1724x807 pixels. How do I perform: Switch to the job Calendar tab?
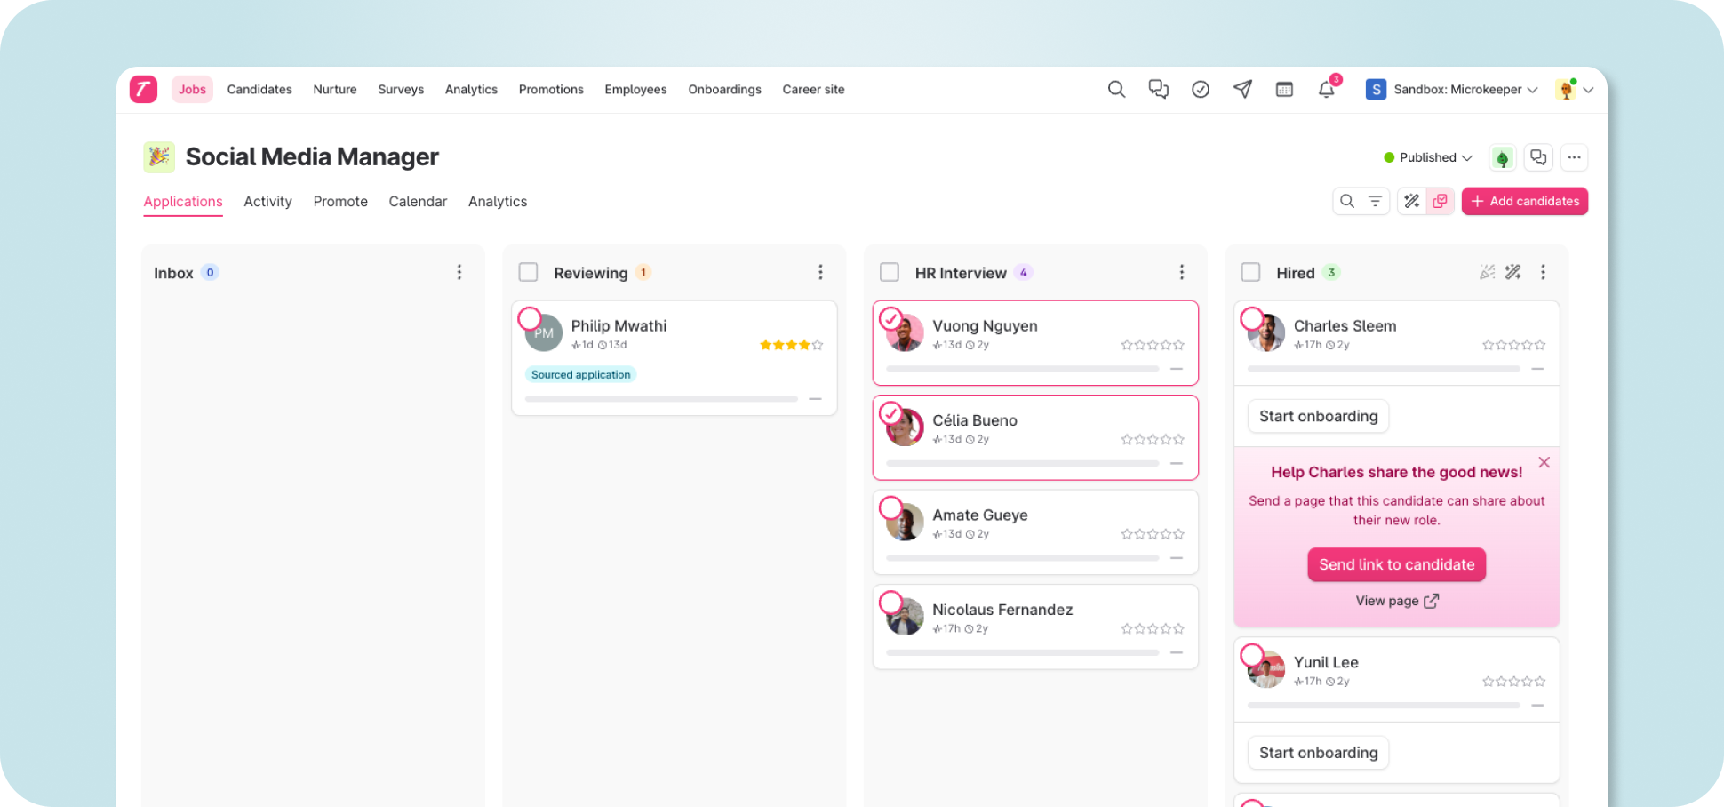tap(418, 202)
